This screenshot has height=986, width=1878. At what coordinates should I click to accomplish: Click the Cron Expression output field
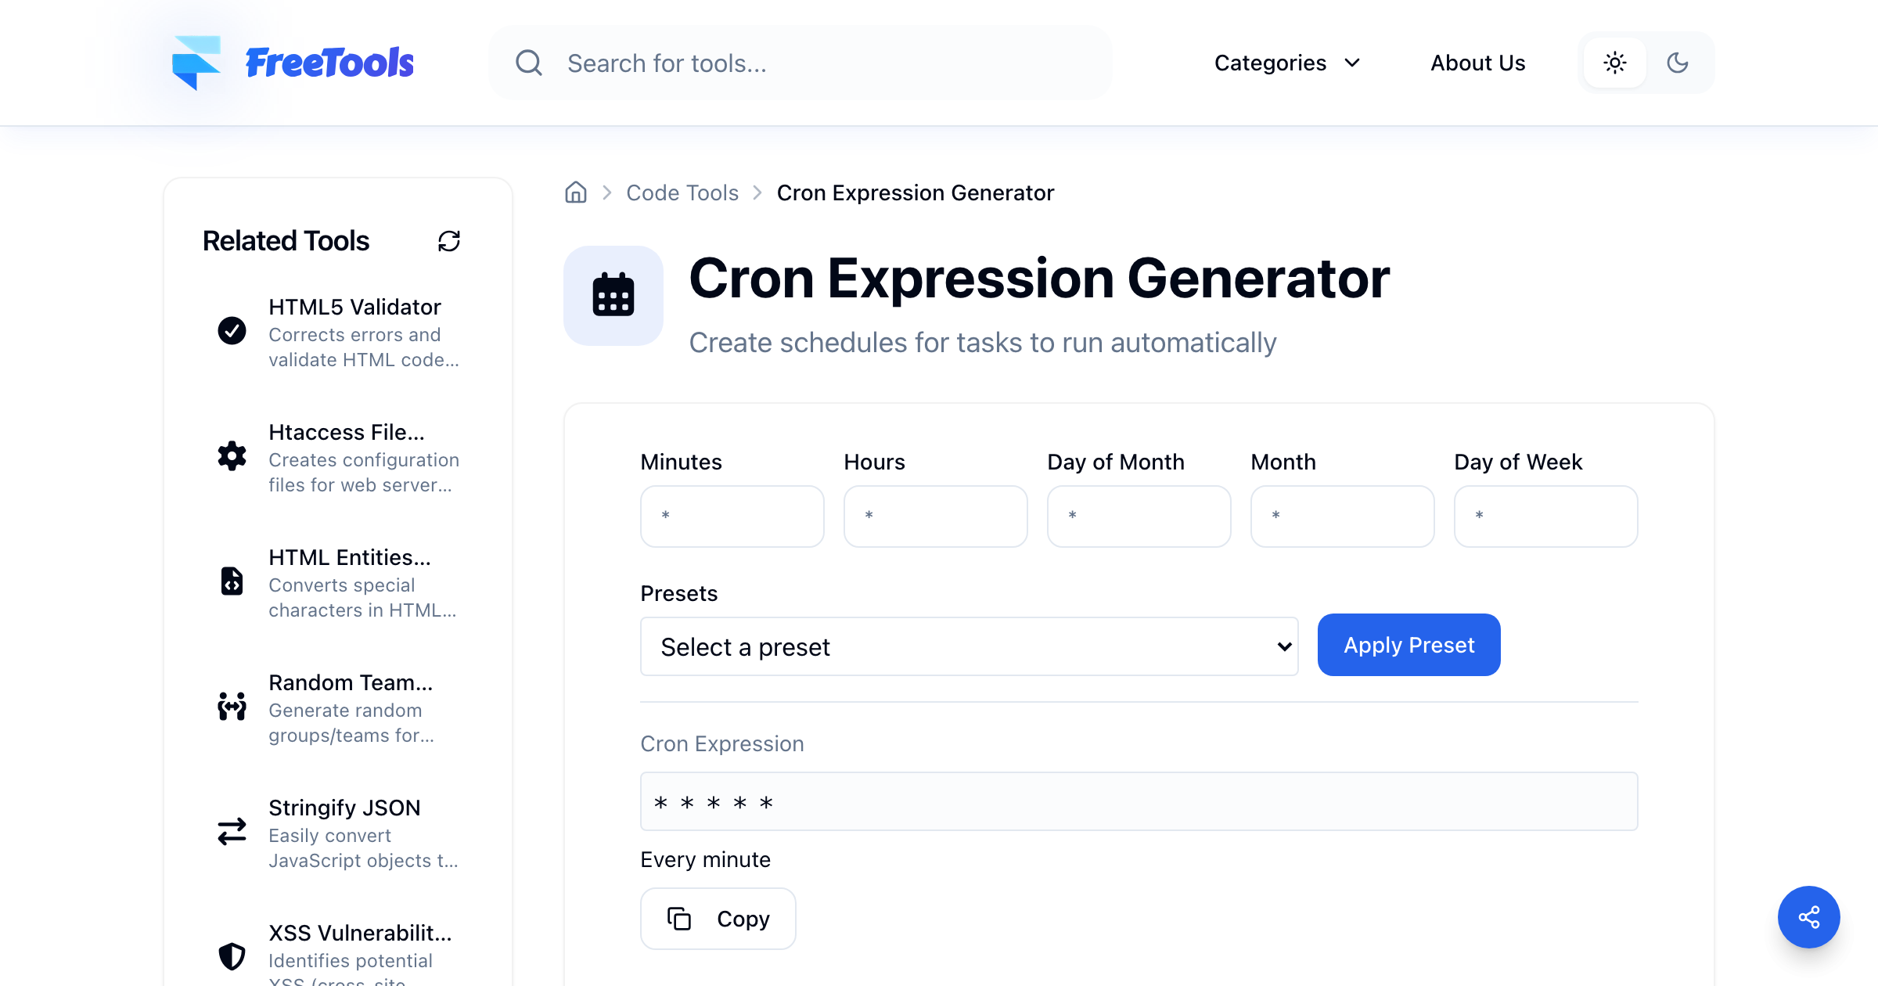point(1139,801)
